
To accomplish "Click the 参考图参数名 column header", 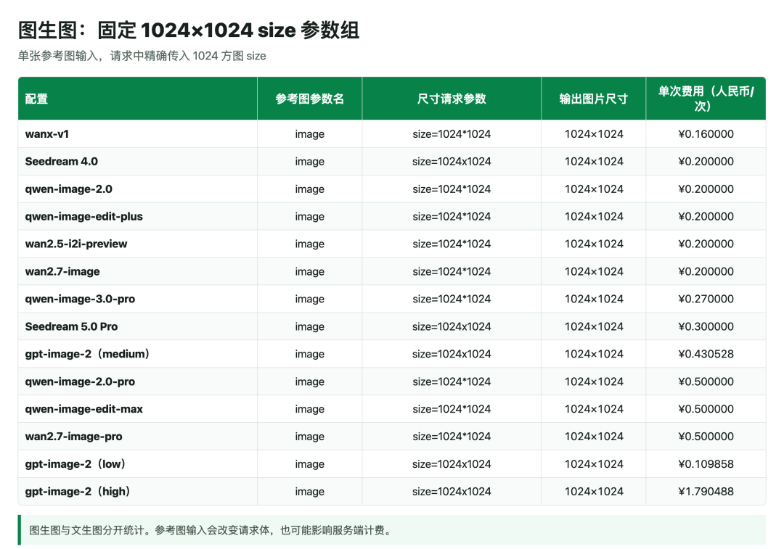I will click(309, 99).
